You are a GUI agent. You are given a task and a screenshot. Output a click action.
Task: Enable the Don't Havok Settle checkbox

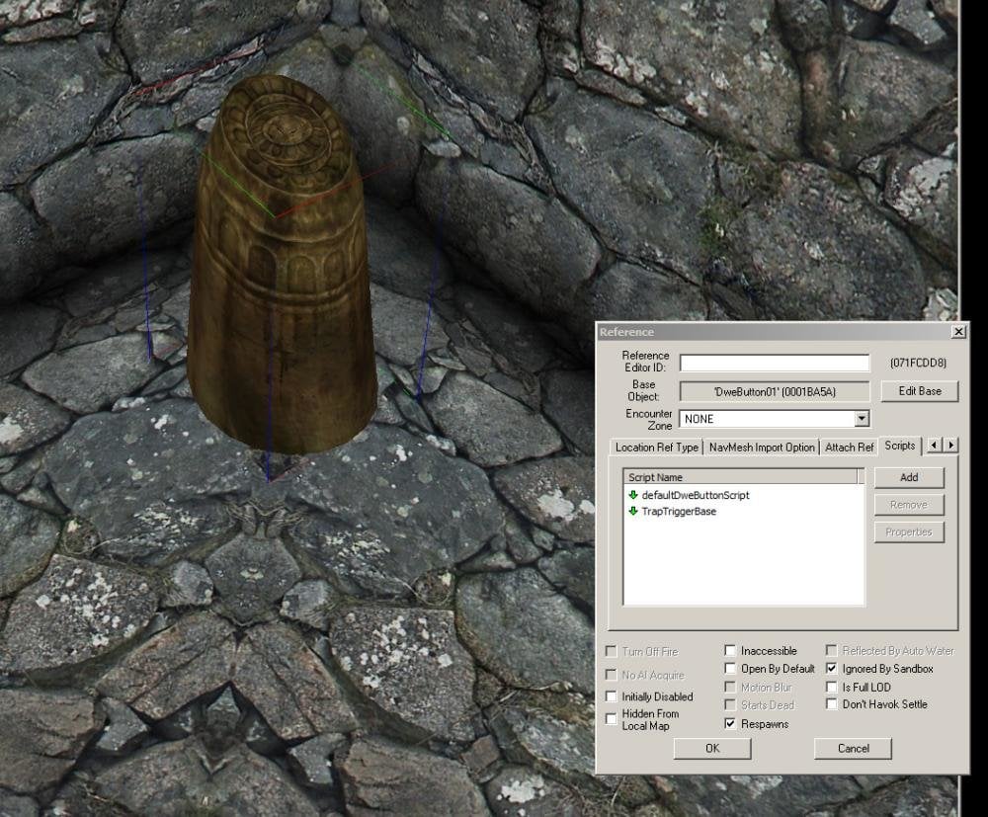[831, 704]
